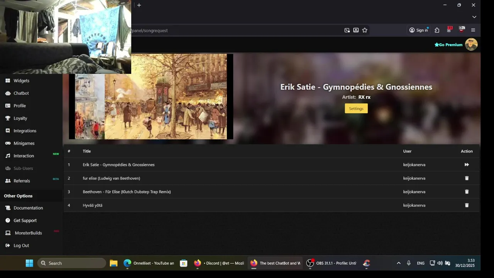Click the Go Premium link
Screen dimensions: 494x278
448,45
